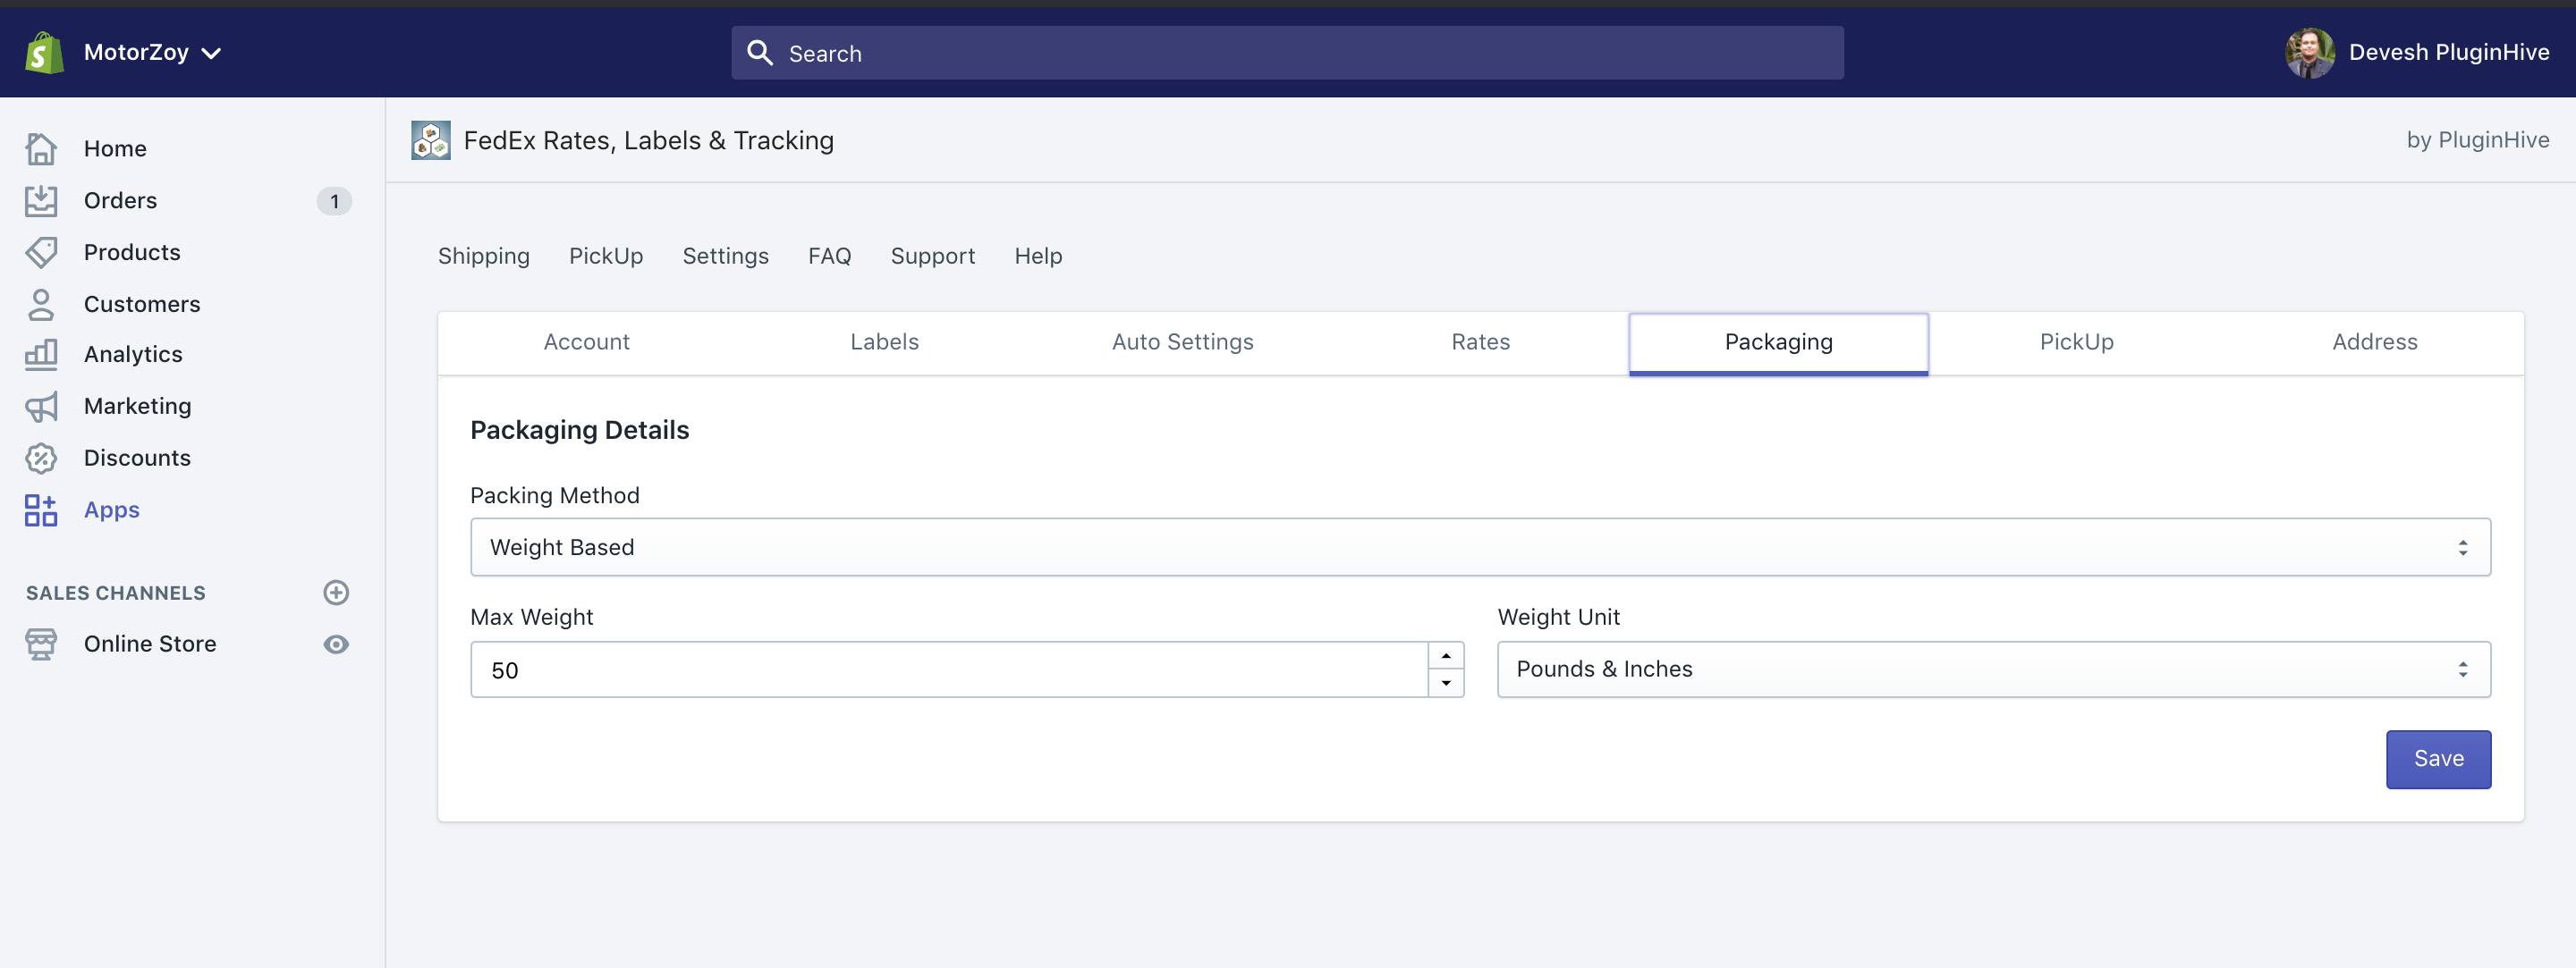Open the Shipping menu item

pyautogui.click(x=484, y=257)
